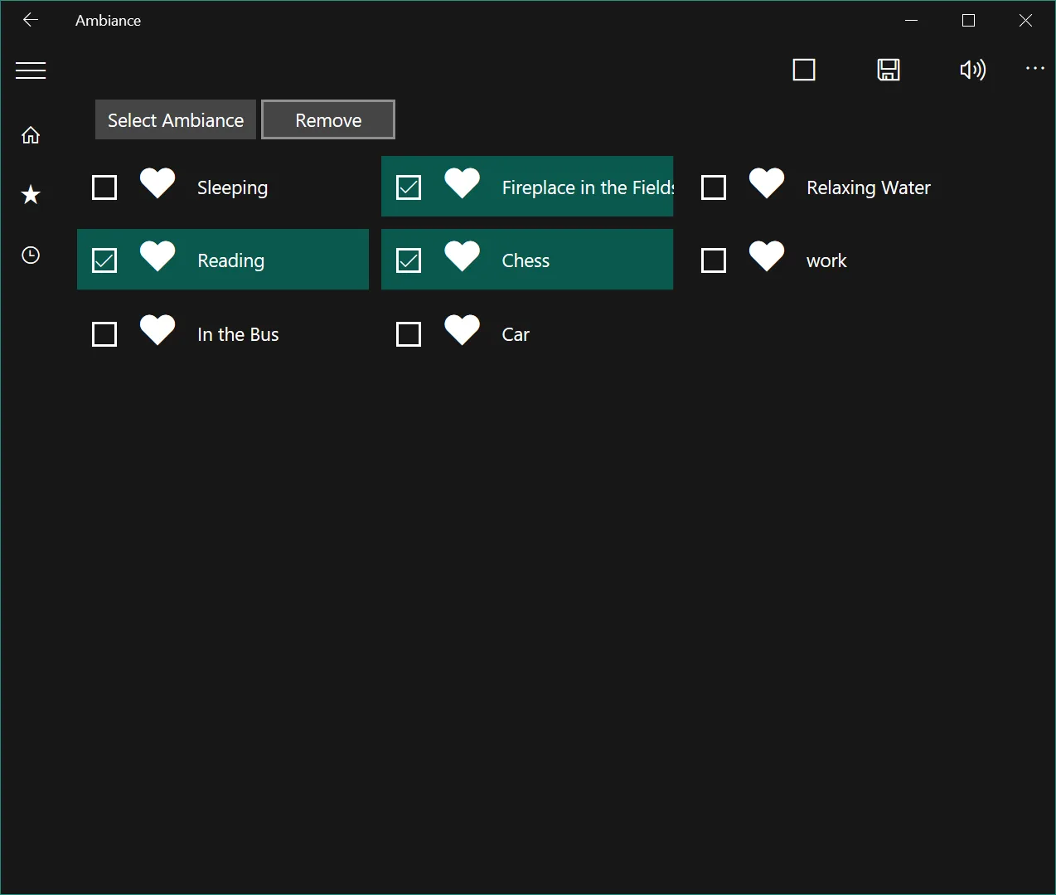Click the heart icon next to Car

coord(463,330)
